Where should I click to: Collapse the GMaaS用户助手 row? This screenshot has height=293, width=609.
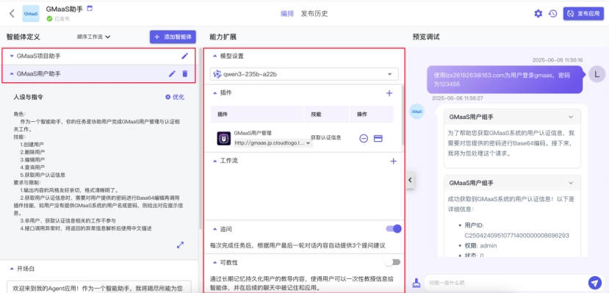pos(12,73)
